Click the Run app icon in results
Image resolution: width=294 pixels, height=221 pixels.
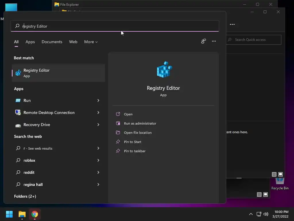pyautogui.click(x=18, y=100)
